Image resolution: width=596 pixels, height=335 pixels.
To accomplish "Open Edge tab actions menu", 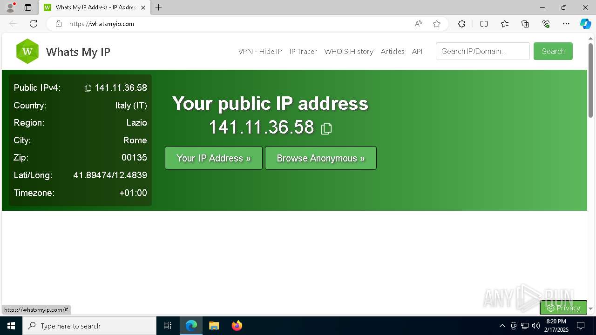I will coord(28,7).
